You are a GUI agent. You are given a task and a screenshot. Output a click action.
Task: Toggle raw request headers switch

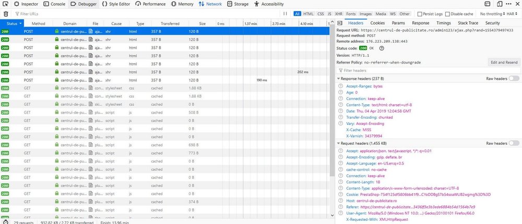coord(514,143)
